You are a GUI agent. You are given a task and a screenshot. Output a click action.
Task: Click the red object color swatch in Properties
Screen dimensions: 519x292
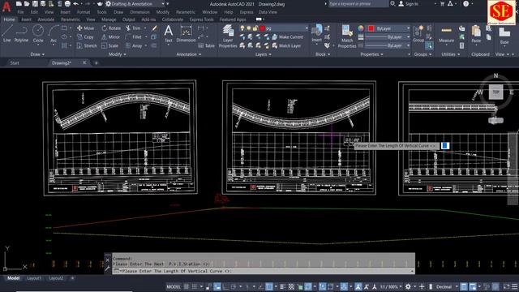371,28
